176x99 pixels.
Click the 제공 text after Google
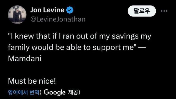73,92
